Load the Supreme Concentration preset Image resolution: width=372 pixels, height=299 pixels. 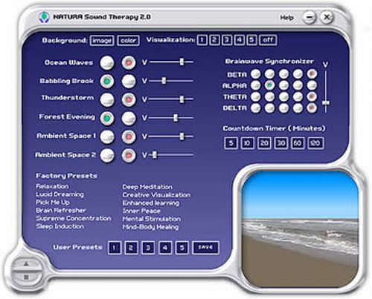74,218
